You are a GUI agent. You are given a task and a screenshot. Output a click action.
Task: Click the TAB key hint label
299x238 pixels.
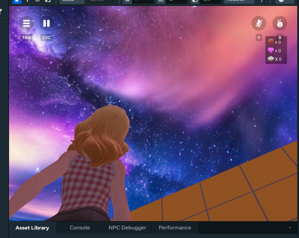coord(27,37)
